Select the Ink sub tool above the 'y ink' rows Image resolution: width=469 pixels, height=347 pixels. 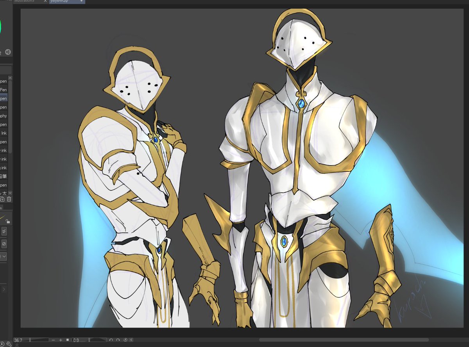click(4, 133)
